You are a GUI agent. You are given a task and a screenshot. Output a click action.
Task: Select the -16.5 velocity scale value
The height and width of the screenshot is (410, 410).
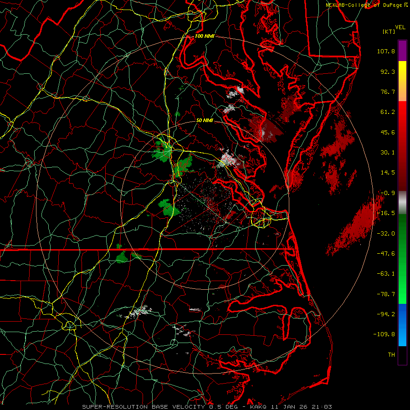(386, 213)
